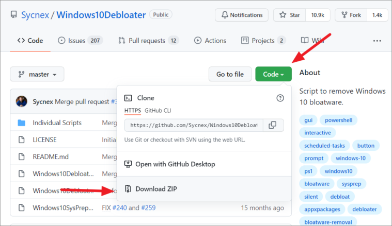Click the Public visibility badge
This screenshot has height=226, width=392.
pos(161,15)
